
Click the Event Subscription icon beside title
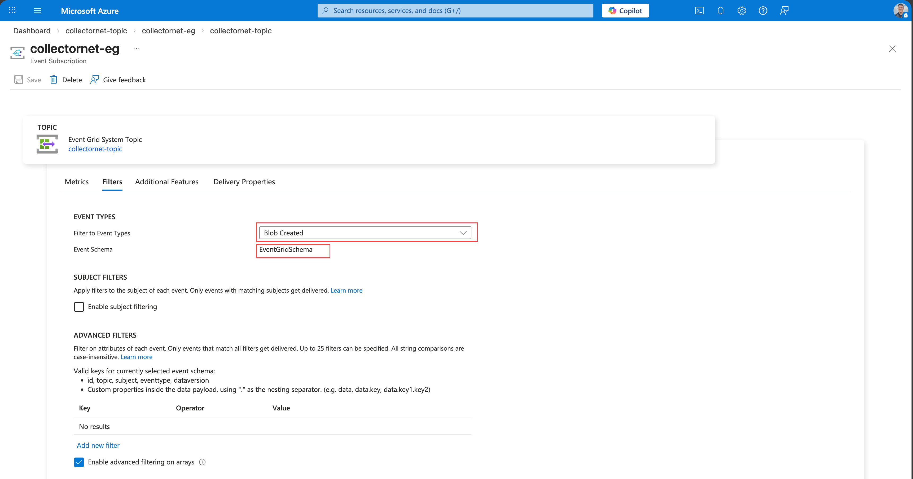point(17,53)
